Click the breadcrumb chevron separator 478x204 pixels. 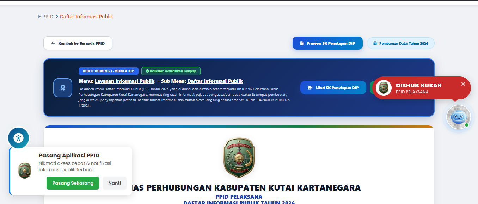(57, 17)
